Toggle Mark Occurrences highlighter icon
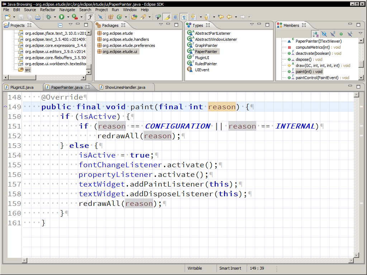Viewport: 367px width, 275px height. [x=167, y=17]
